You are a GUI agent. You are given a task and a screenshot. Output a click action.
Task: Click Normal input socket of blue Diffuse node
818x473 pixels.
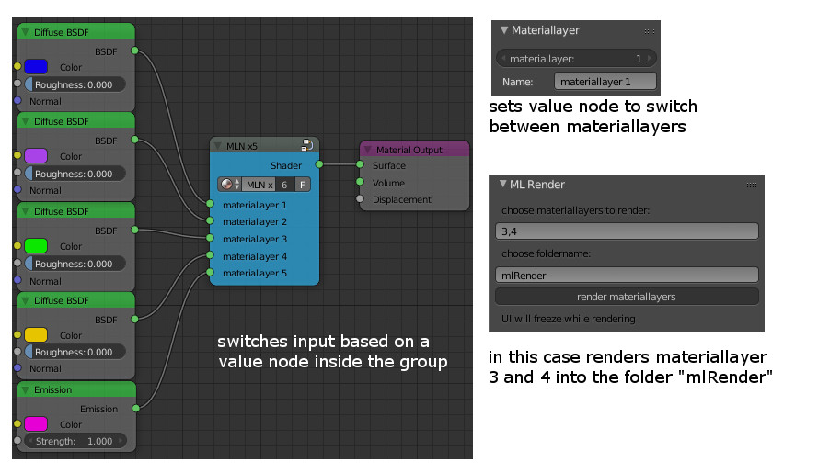(17, 100)
